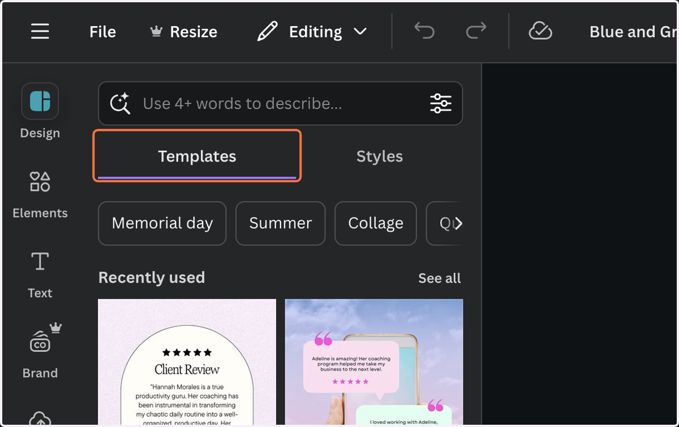Open the phone testimonial template thumbnail
This screenshot has width=679, height=427.
[374, 362]
